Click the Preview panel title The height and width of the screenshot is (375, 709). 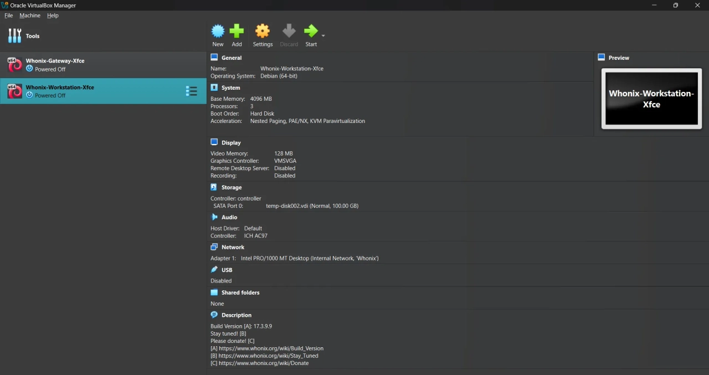[x=619, y=58]
